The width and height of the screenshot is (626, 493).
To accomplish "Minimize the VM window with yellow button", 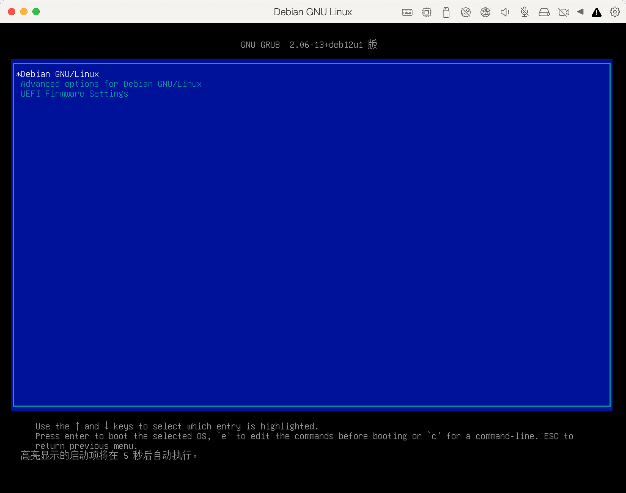I will (x=24, y=12).
